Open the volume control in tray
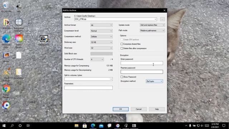The width and height of the screenshot is (229, 129). click(202, 126)
